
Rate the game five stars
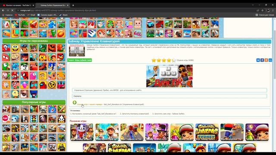[174, 60]
